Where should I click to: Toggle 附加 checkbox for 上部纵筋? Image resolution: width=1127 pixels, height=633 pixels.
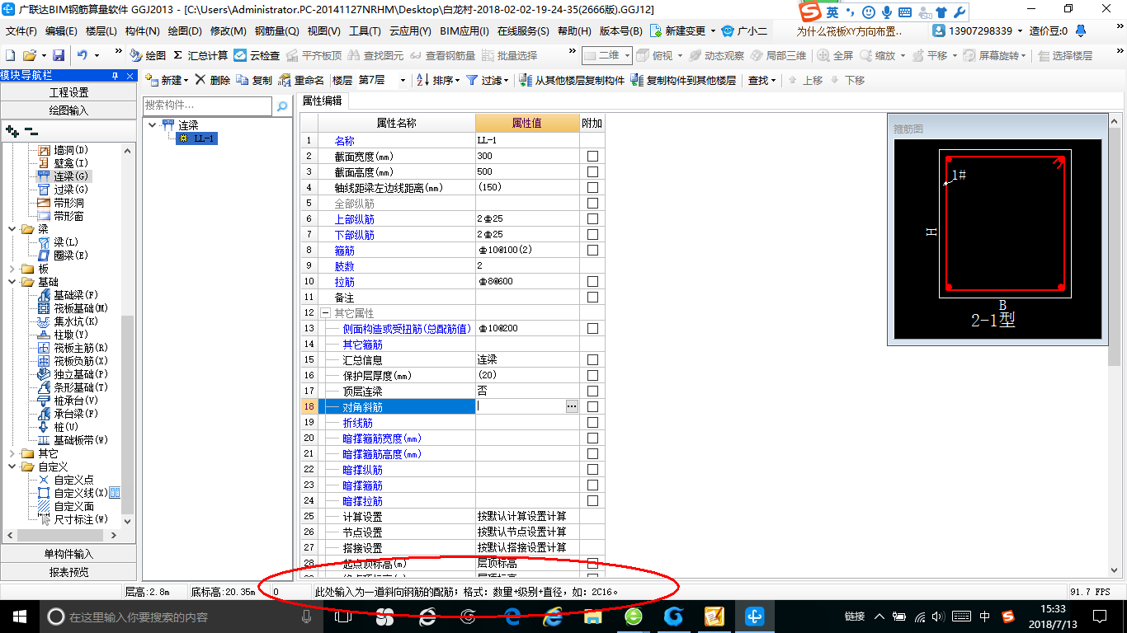pos(592,218)
